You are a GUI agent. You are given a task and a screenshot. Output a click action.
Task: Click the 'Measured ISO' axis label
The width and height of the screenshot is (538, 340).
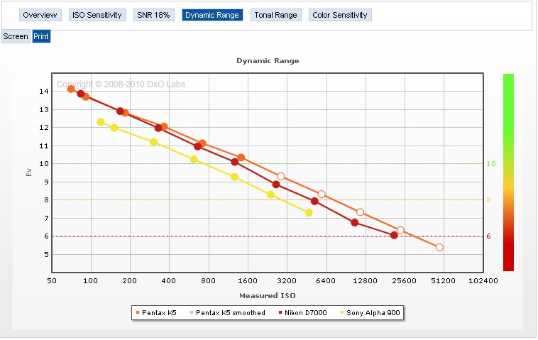click(x=268, y=295)
